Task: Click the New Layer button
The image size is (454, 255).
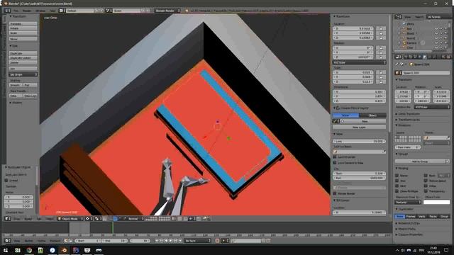Action: 359,127
